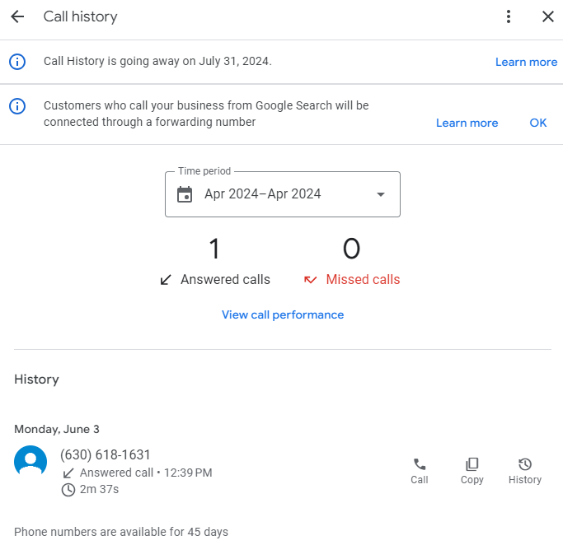Open View call performance link
Screen dimensions: 563x545
click(x=283, y=314)
